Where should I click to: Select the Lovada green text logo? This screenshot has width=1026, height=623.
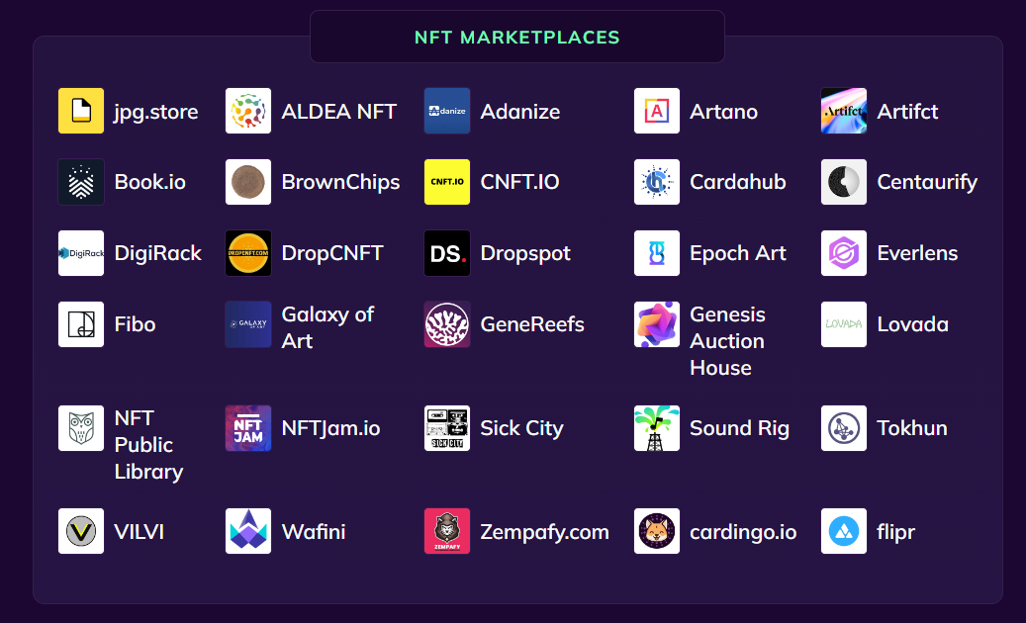pos(844,325)
